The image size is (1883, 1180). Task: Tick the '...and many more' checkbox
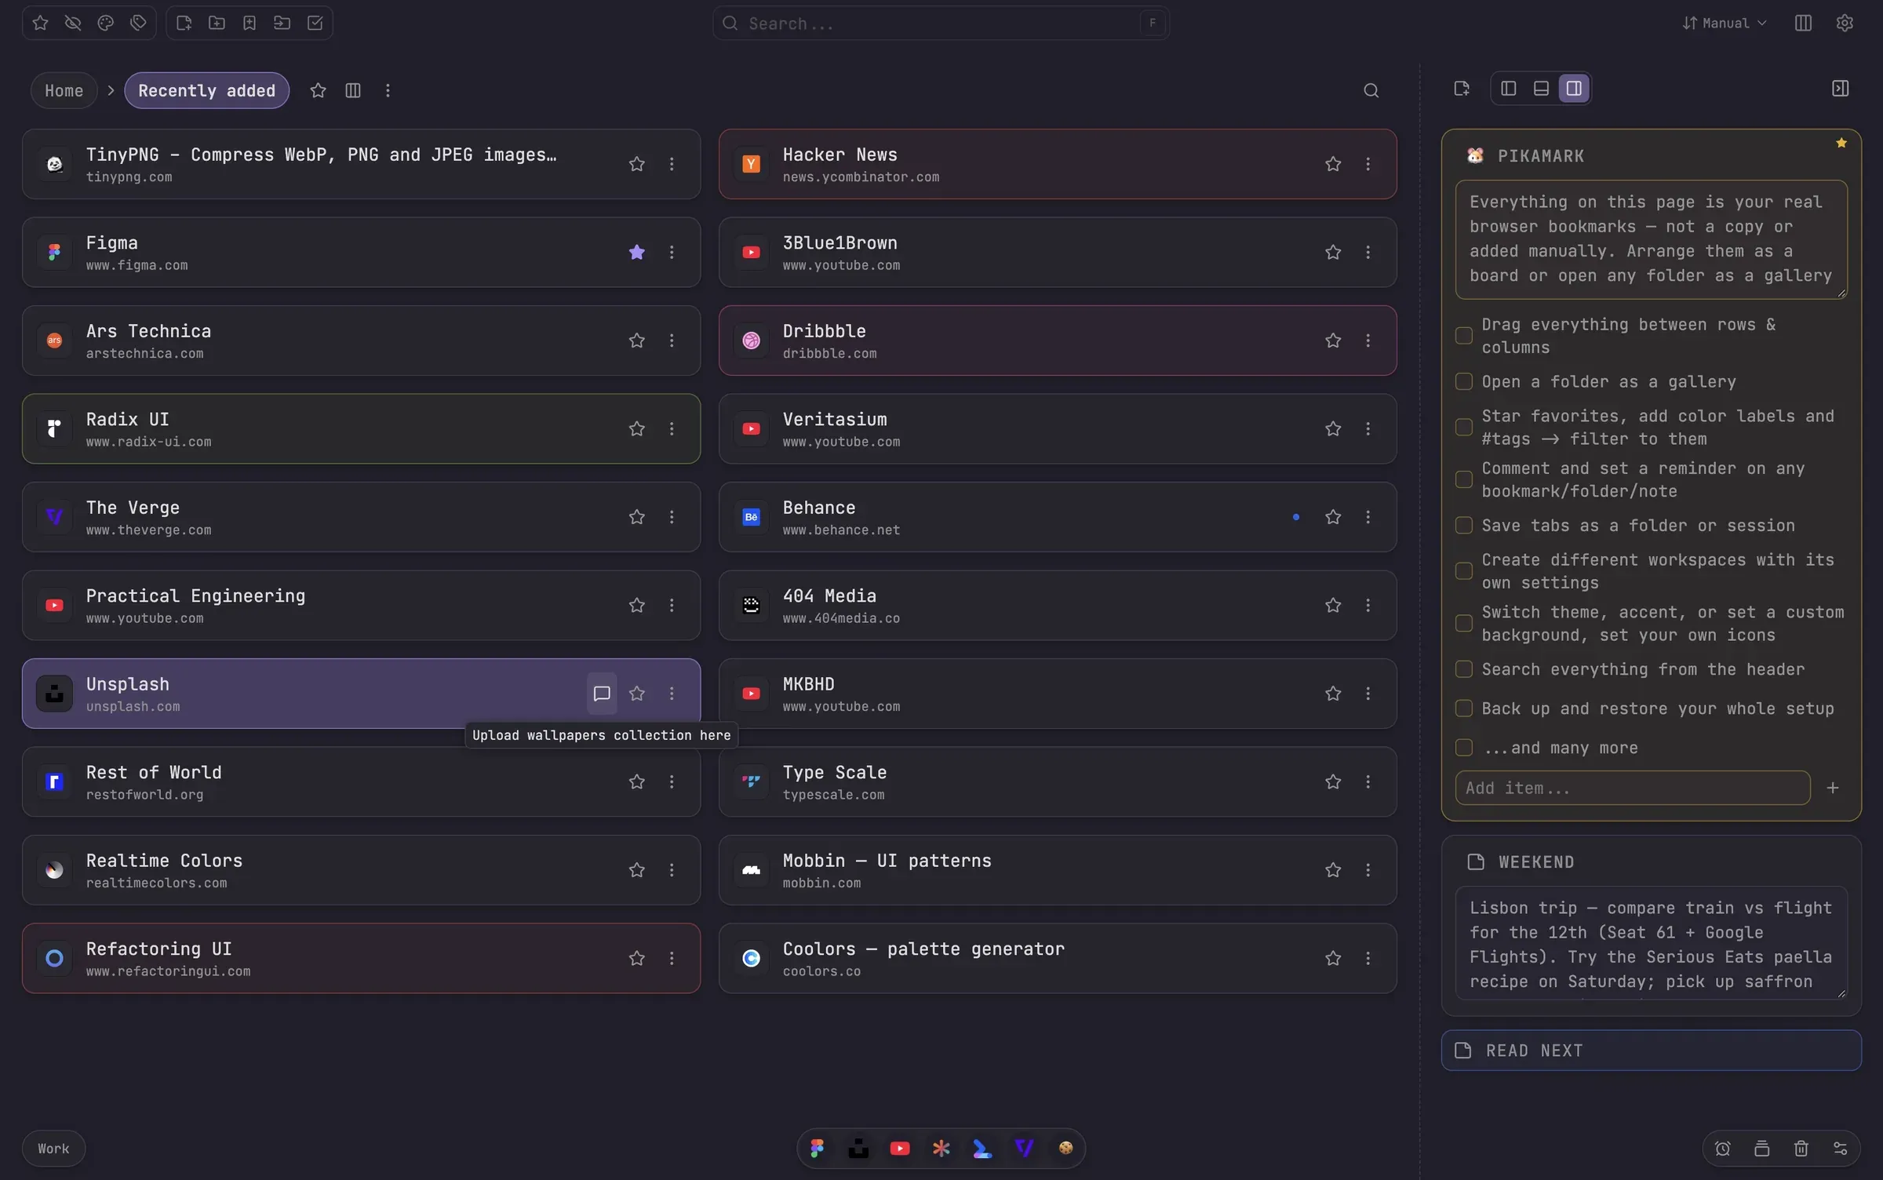click(1464, 748)
